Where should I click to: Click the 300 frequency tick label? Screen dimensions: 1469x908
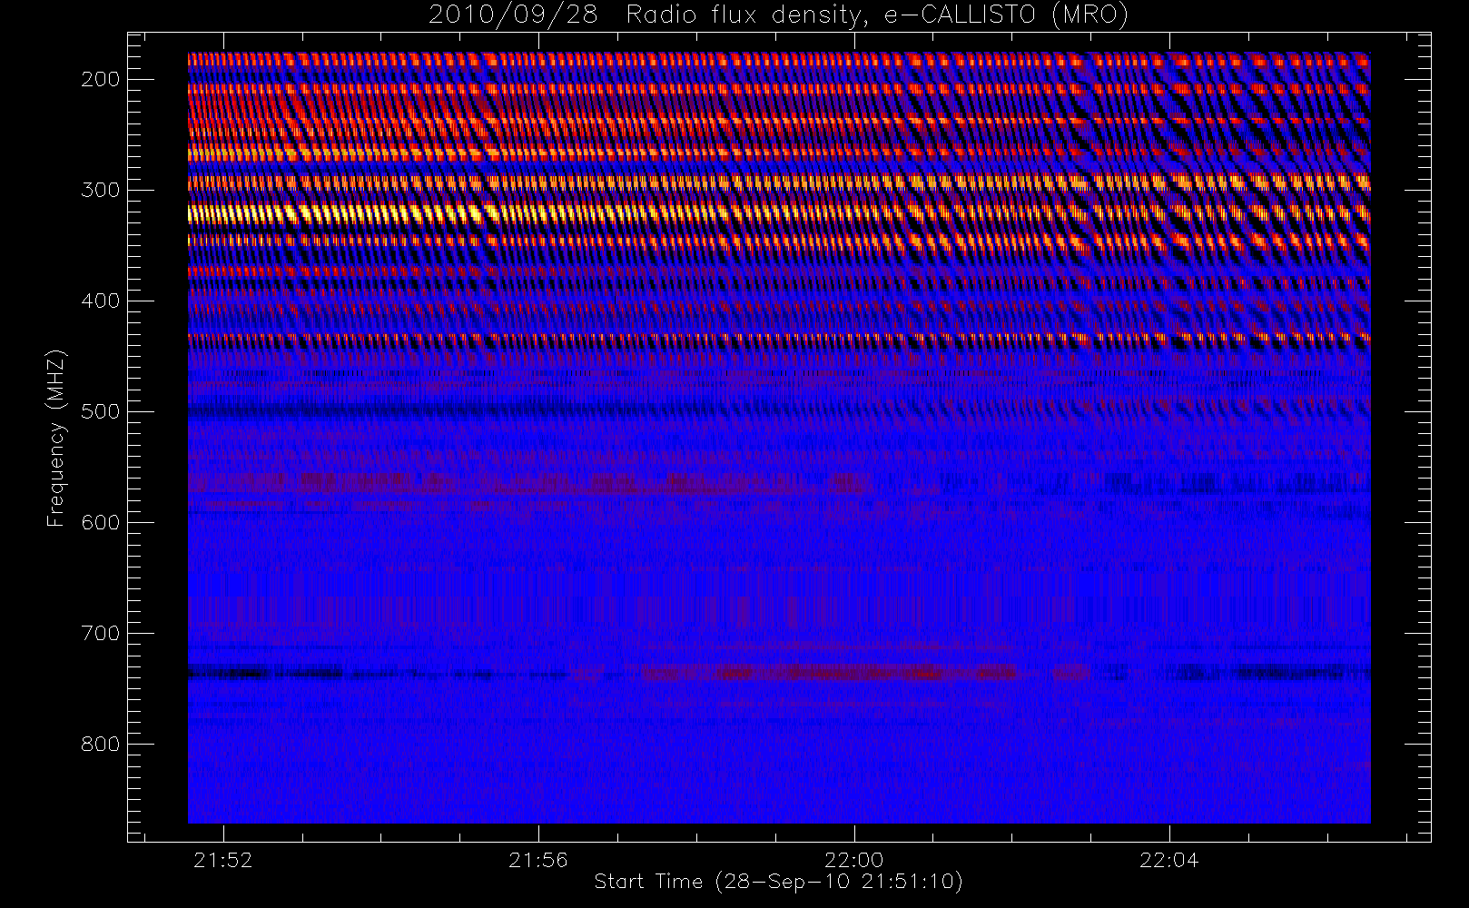pyautogui.click(x=100, y=190)
